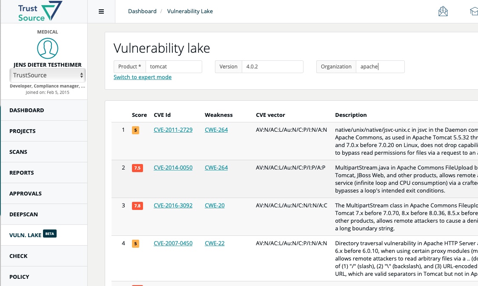Click the user name Jens Dieter Testheimer
The height and width of the screenshot is (286, 478).
pos(48,65)
